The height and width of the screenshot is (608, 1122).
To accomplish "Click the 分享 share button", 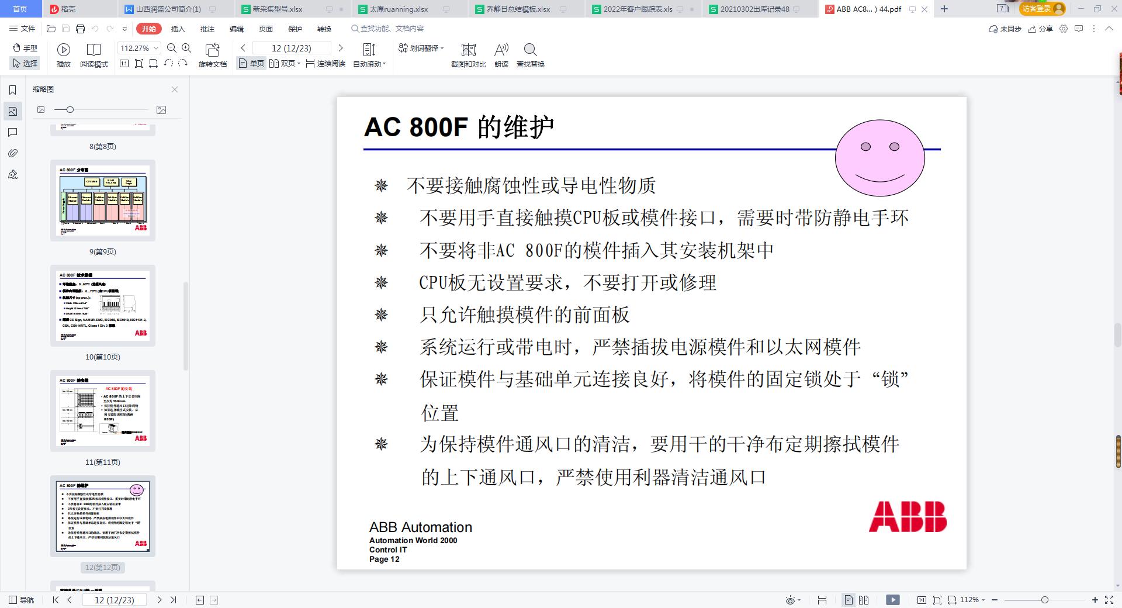I will click(1041, 29).
